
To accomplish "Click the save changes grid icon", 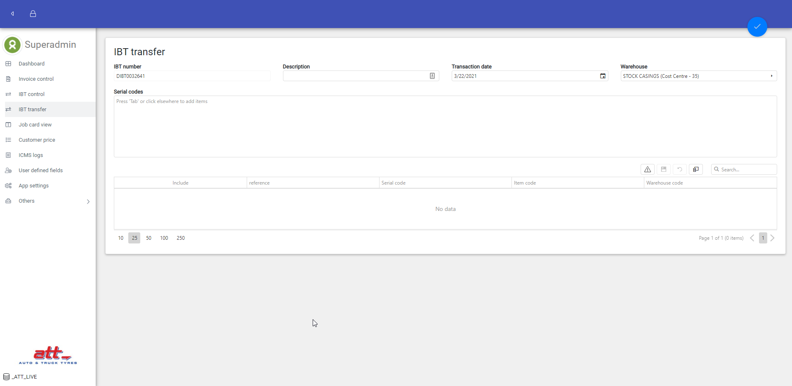I will (x=663, y=169).
